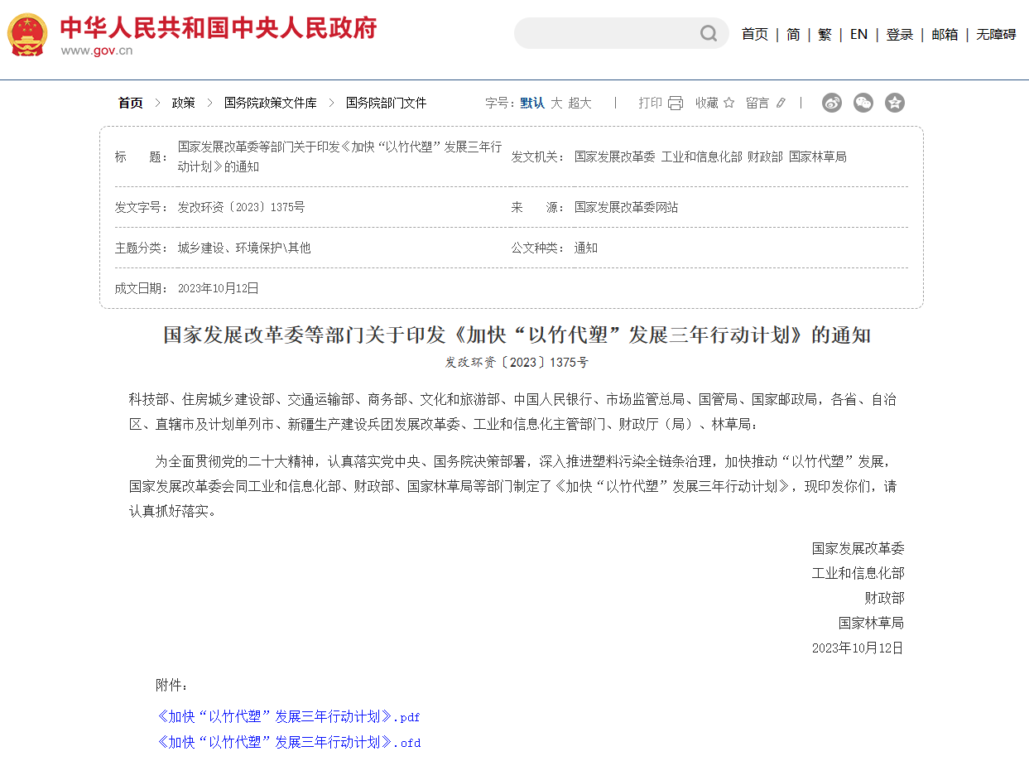
Task: Click the print document icon
Action: pos(676,102)
